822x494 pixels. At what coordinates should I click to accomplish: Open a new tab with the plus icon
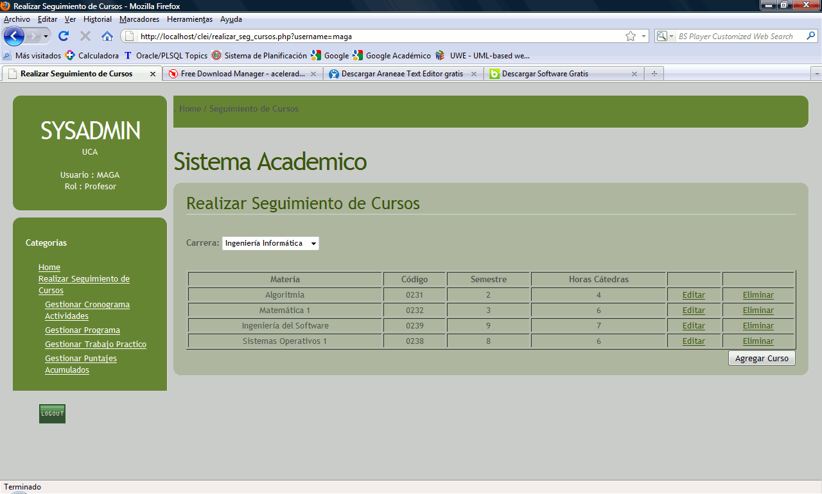(x=654, y=74)
